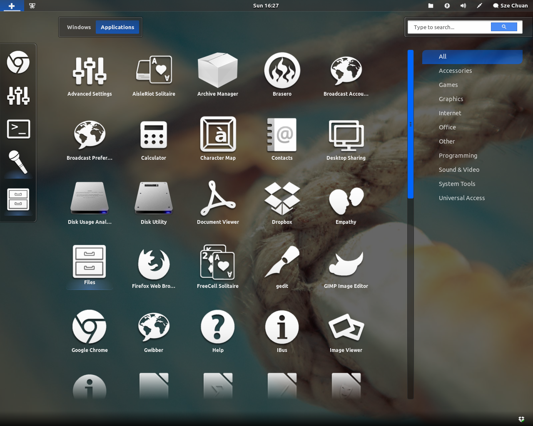
Task: Switch to the Windows view
Action: [x=79, y=27]
